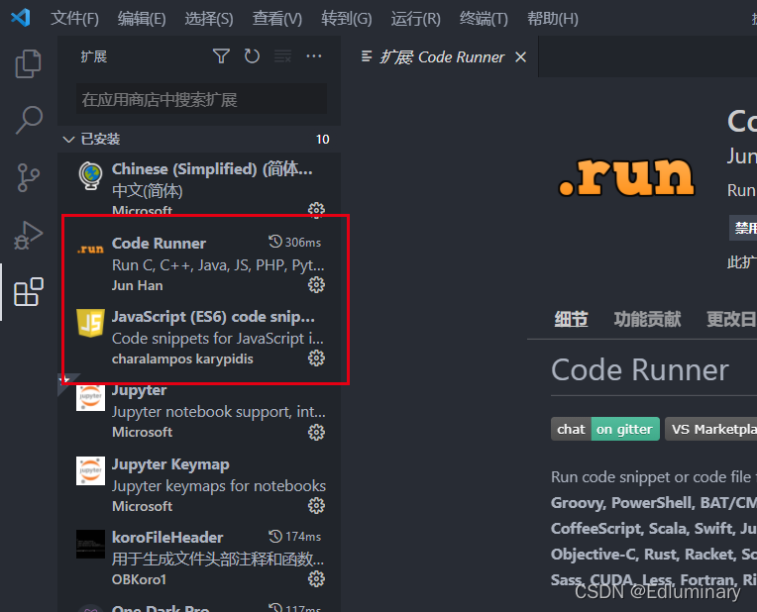Open the 转到(G) menu
The image size is (757, 612).
pyautogui.click(x=347, y=19)
